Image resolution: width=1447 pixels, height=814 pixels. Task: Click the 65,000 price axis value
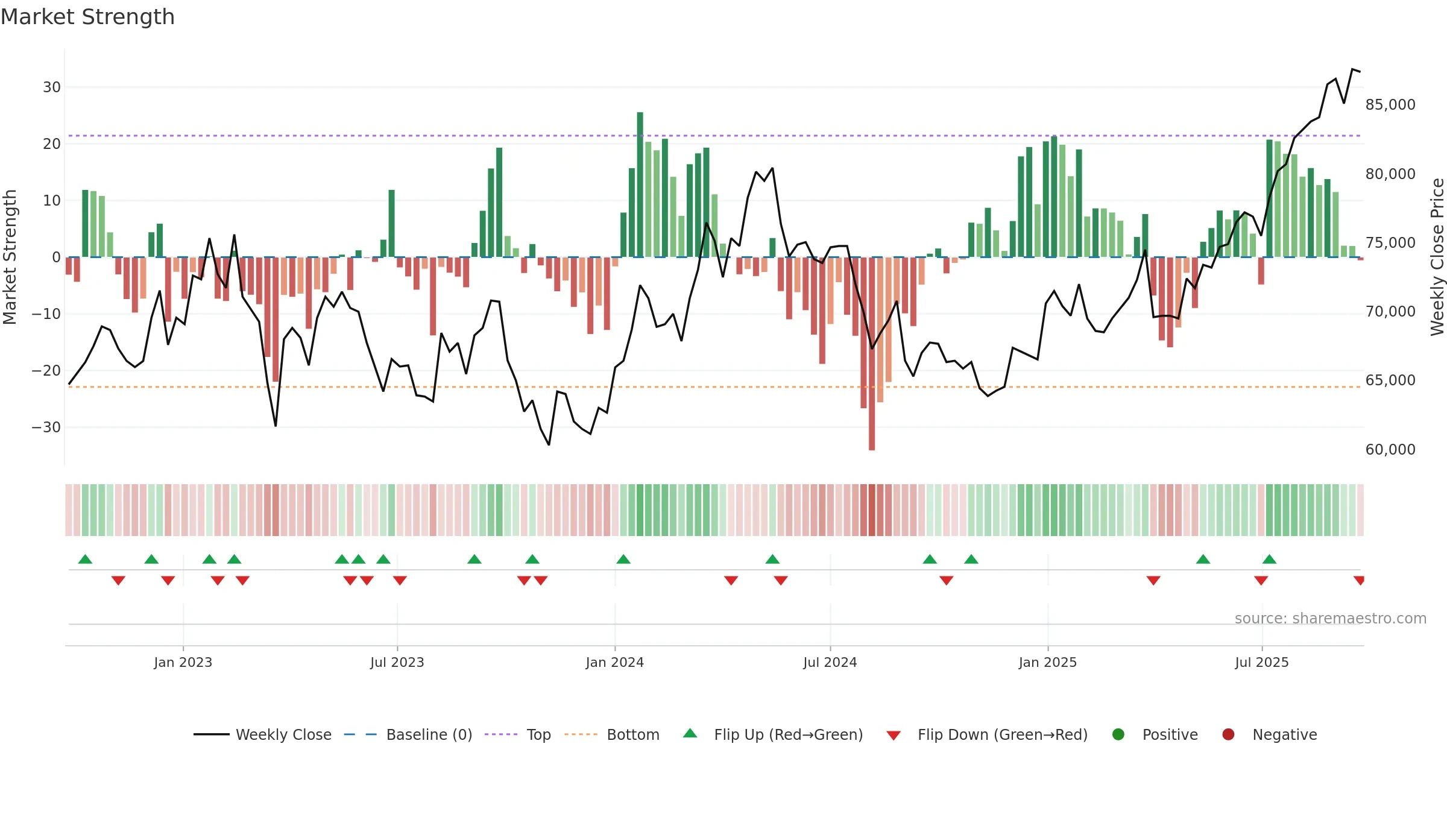tap(1390, 380)
